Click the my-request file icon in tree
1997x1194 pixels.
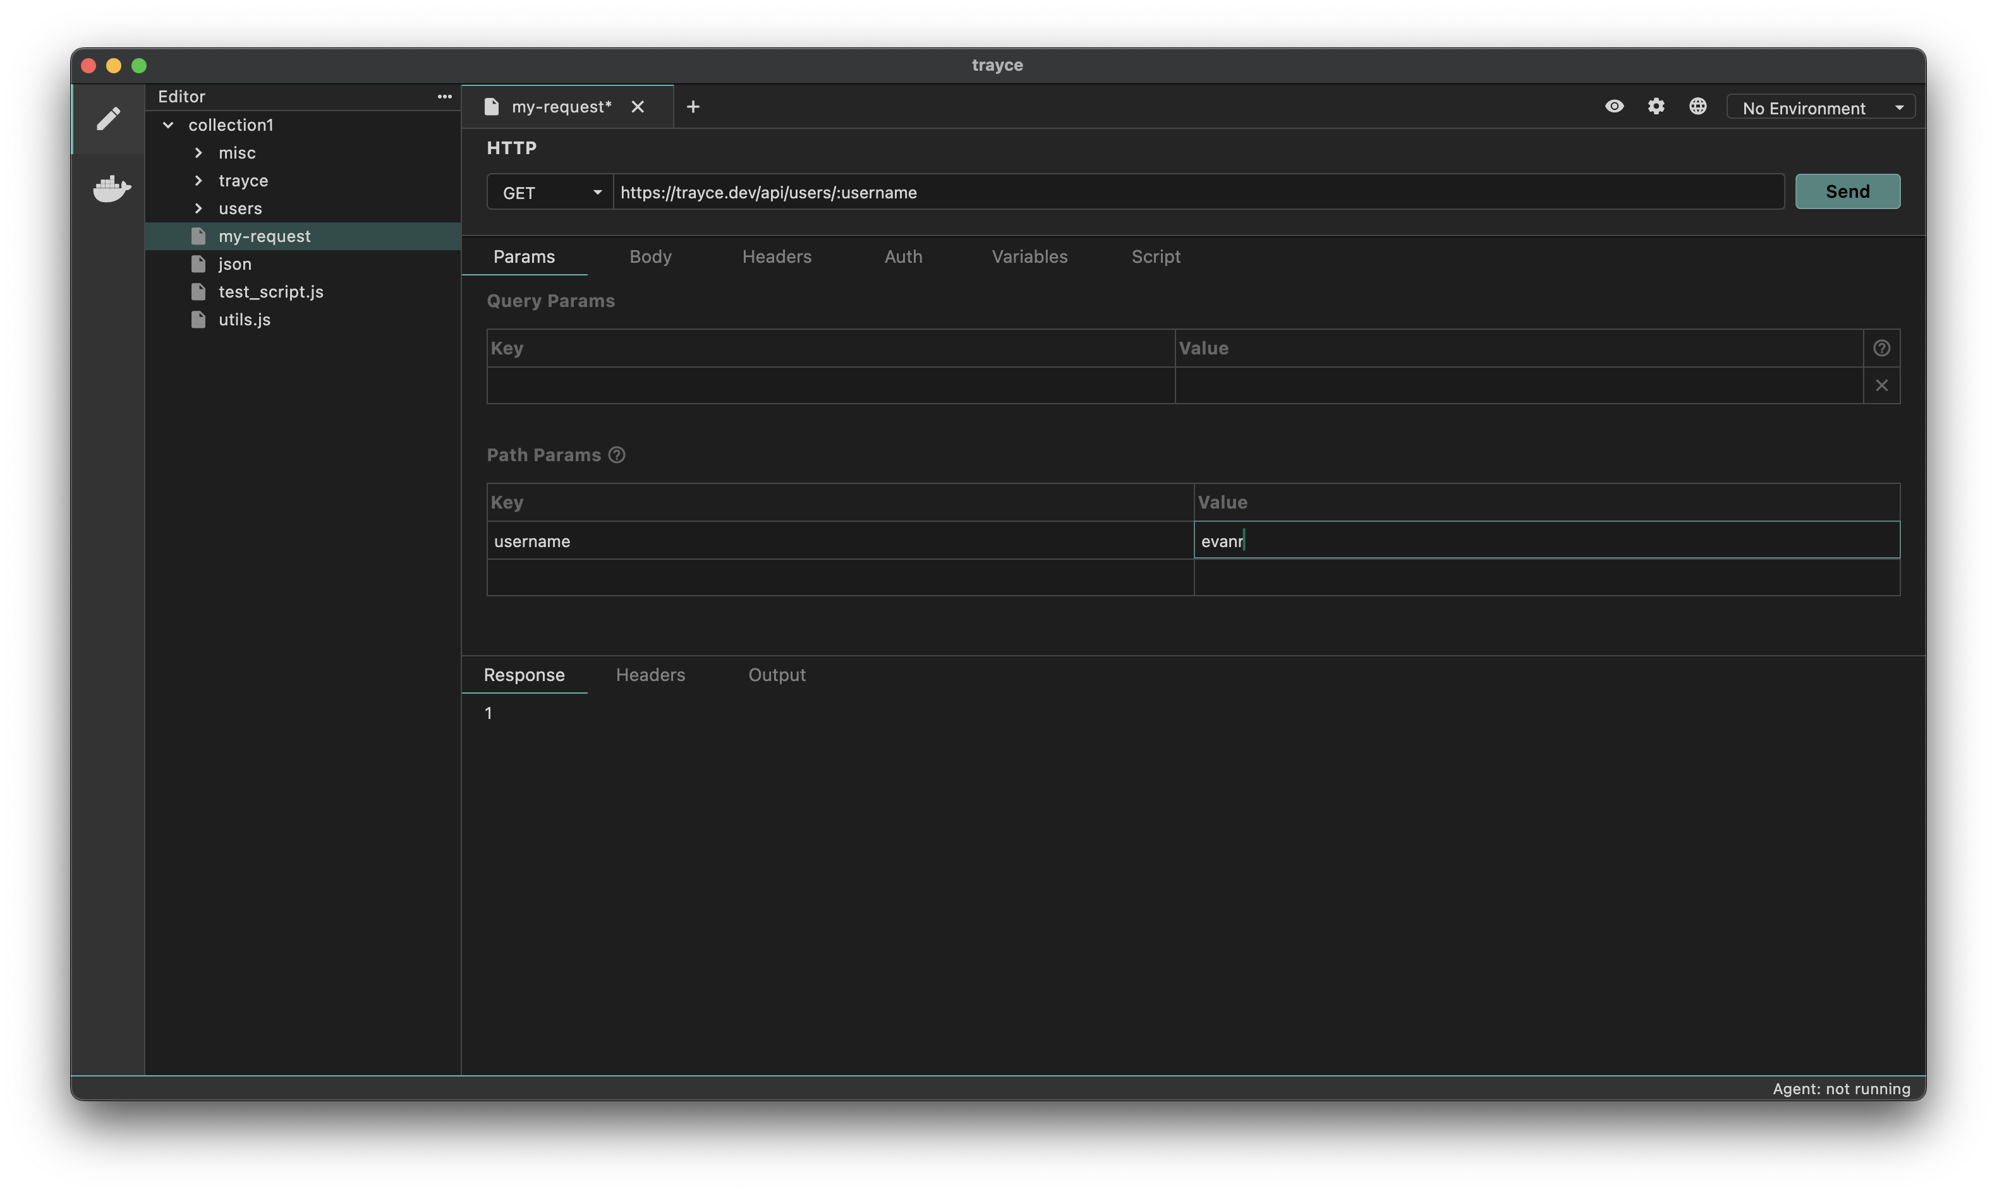tap(198, 236)
